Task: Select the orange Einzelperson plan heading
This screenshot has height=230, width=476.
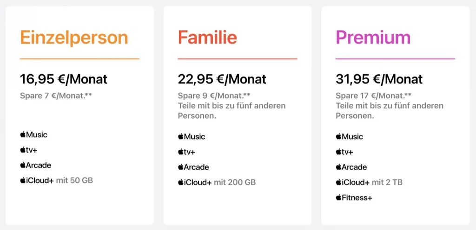Action: [x=74, y=38]
